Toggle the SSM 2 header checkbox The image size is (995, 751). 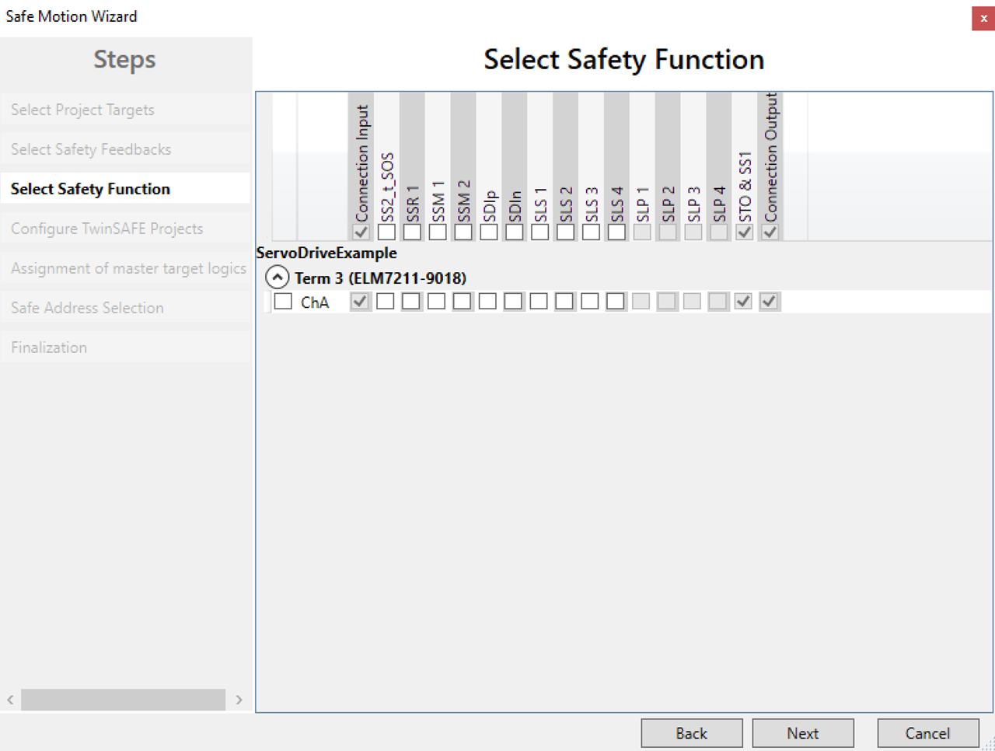coord(463,232)
